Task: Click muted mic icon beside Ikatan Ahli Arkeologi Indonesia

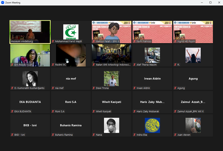Action: (94, 65)
